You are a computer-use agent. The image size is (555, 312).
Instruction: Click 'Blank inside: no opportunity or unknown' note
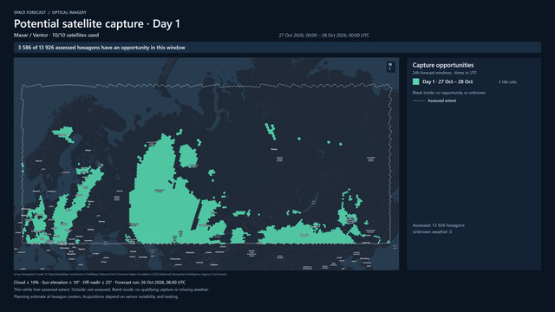click(x=449, y=93)
